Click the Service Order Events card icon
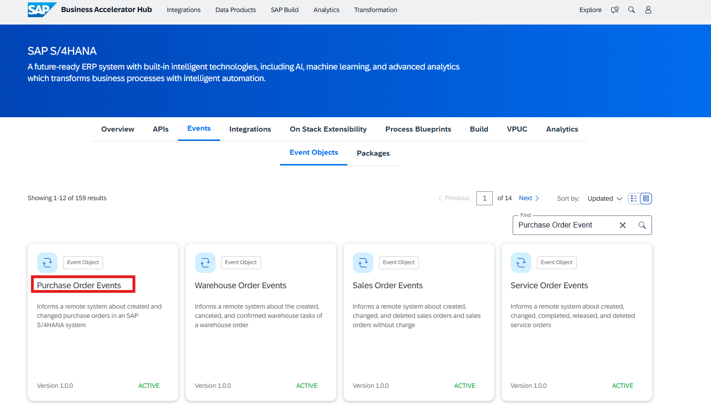 pos(521,263)
